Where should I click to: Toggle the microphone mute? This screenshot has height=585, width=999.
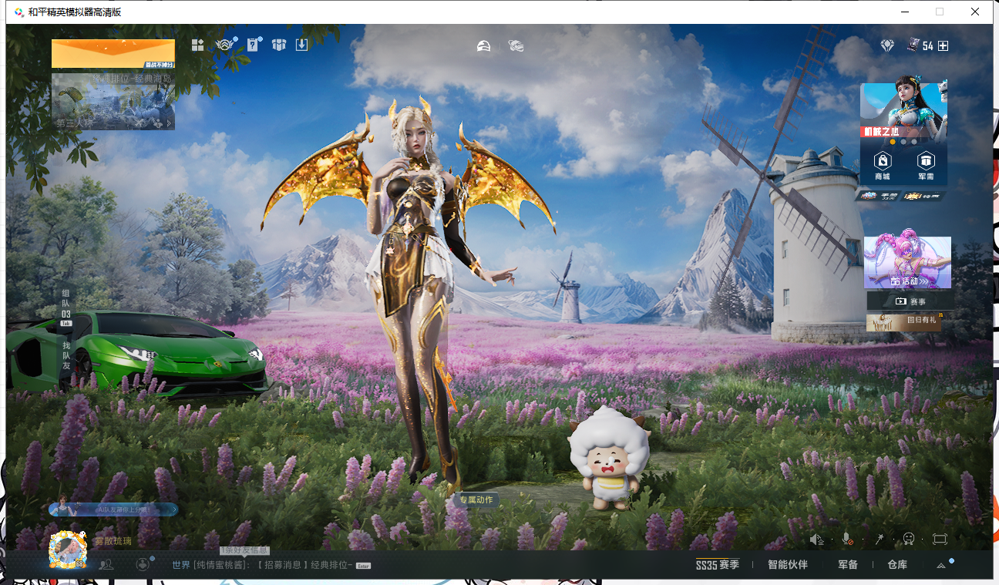click(x=847, y=540)
